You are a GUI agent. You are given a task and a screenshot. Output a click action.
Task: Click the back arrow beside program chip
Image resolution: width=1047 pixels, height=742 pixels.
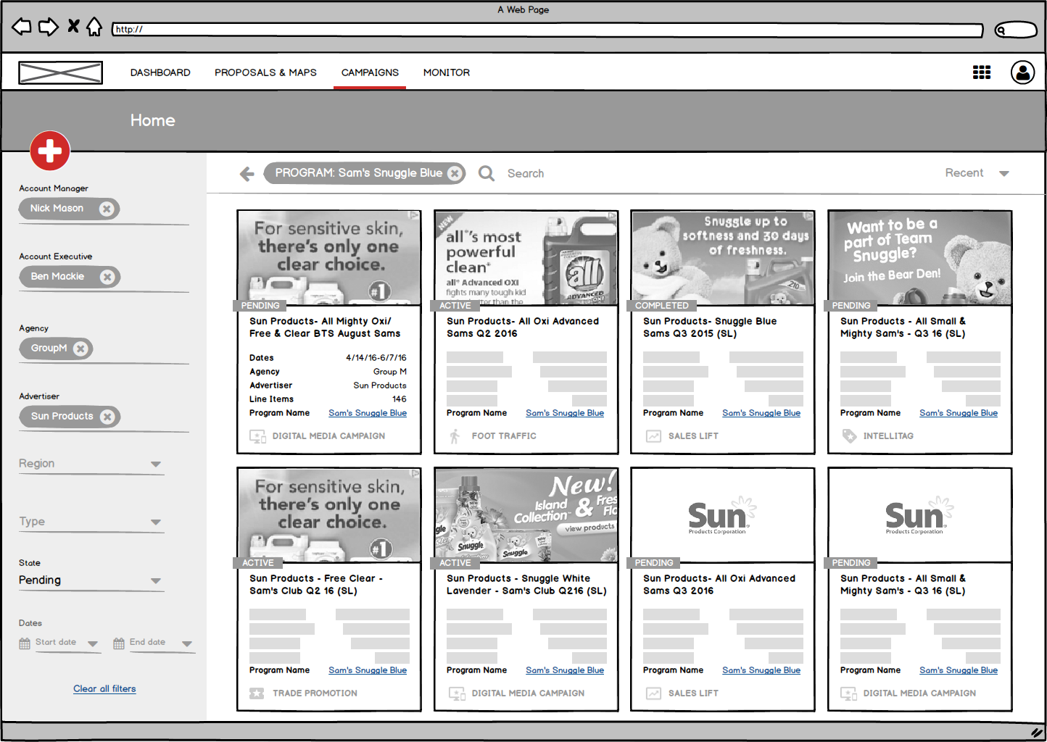tap(247, 174)
